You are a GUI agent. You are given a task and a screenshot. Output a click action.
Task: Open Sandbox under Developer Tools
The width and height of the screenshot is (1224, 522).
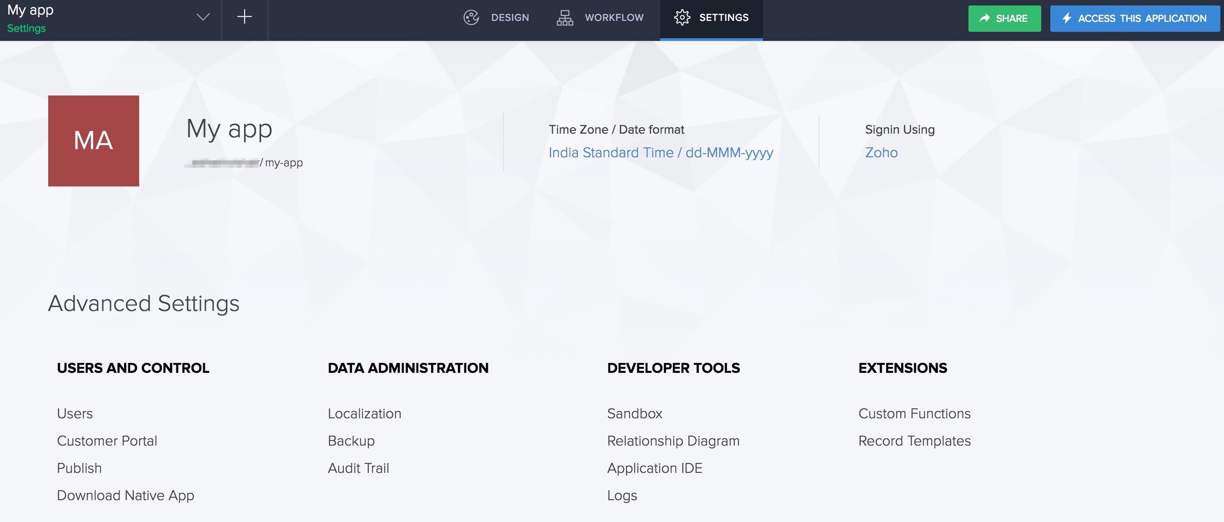click(x=635, y=413)
